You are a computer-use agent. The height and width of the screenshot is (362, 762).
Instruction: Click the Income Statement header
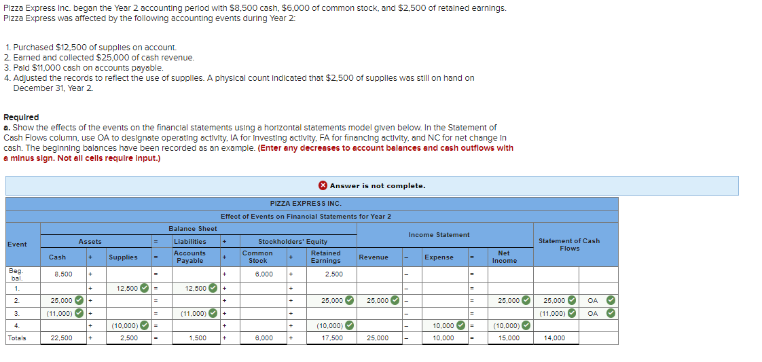coord(439,235)
